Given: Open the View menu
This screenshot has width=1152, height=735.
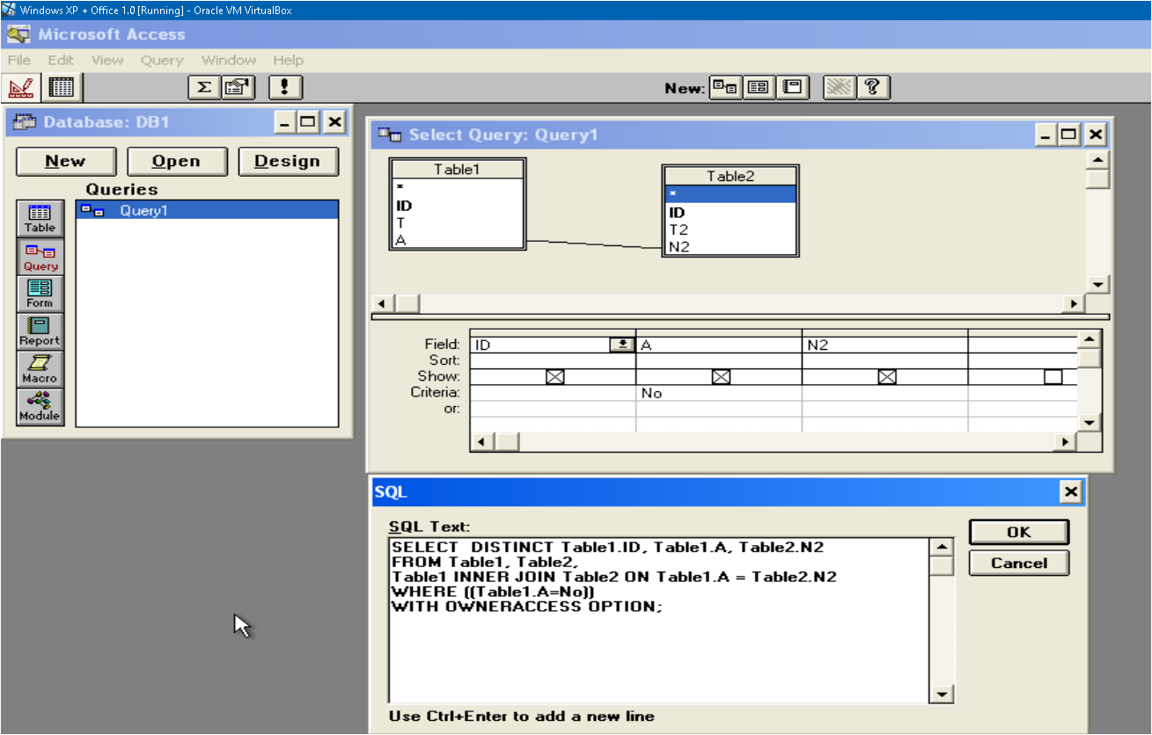Looking at the screenshot, I should coord(107,60).
